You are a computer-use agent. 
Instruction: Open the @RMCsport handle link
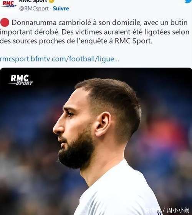click(34, 8)
